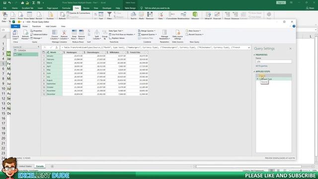Open the Milkshakes column filter dropdown
The image size is (318, 179).
coord(124,52)
